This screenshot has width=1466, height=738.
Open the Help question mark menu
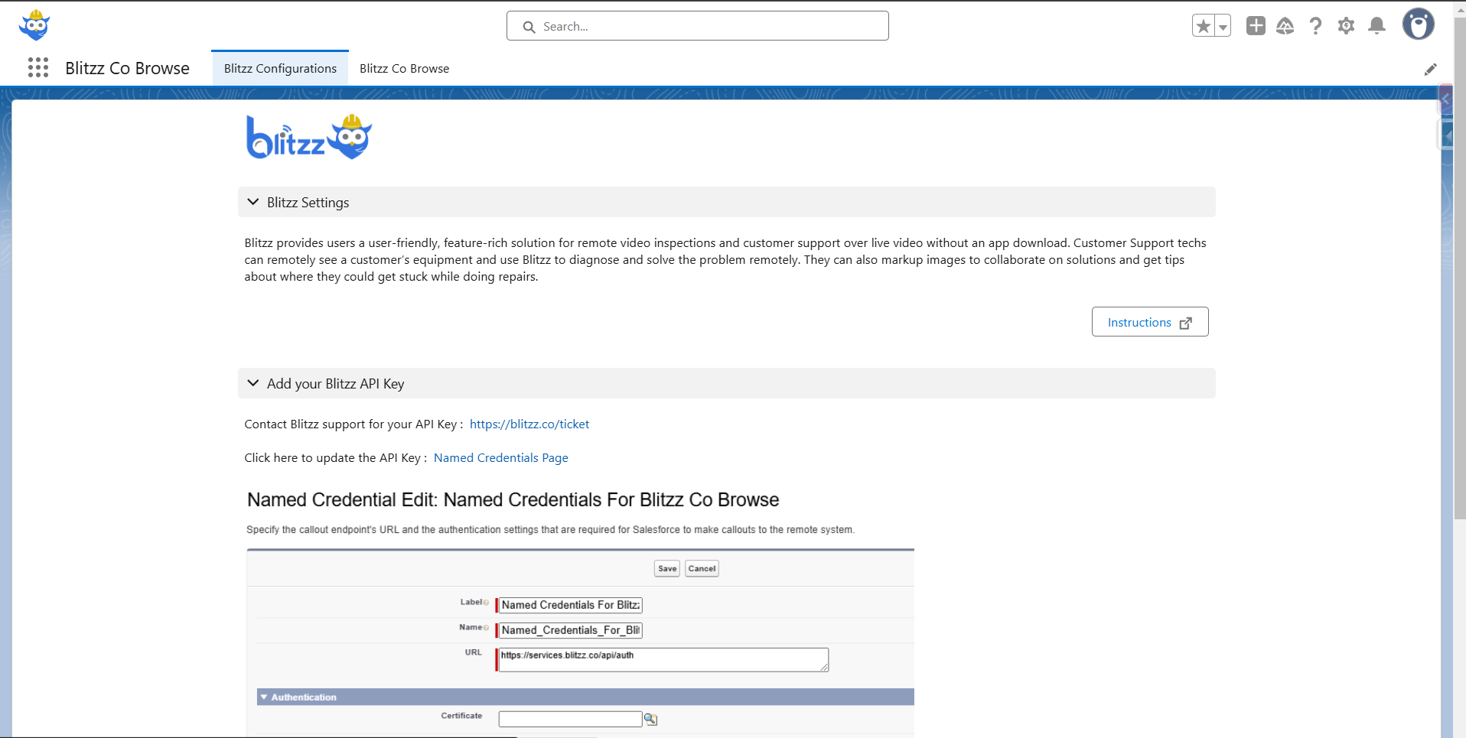(1315, 26)
